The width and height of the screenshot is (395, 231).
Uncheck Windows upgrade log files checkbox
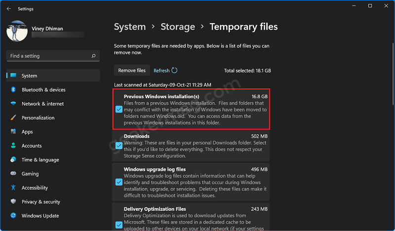click(119, 182)
